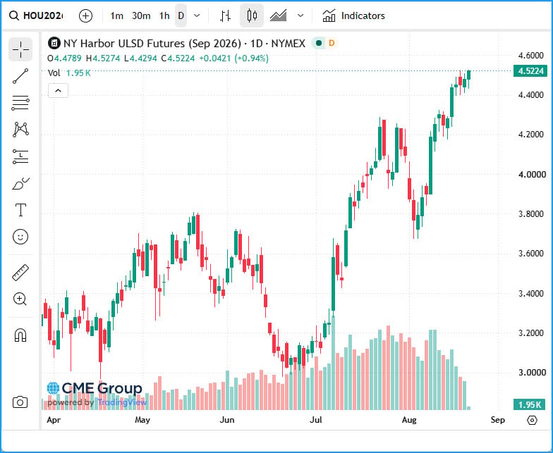Select the ruler measure tool
This screenshot has width=553, height=453.
[20, 272]
